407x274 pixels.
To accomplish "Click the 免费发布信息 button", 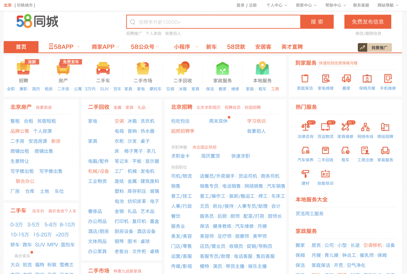I will [368, 22].
